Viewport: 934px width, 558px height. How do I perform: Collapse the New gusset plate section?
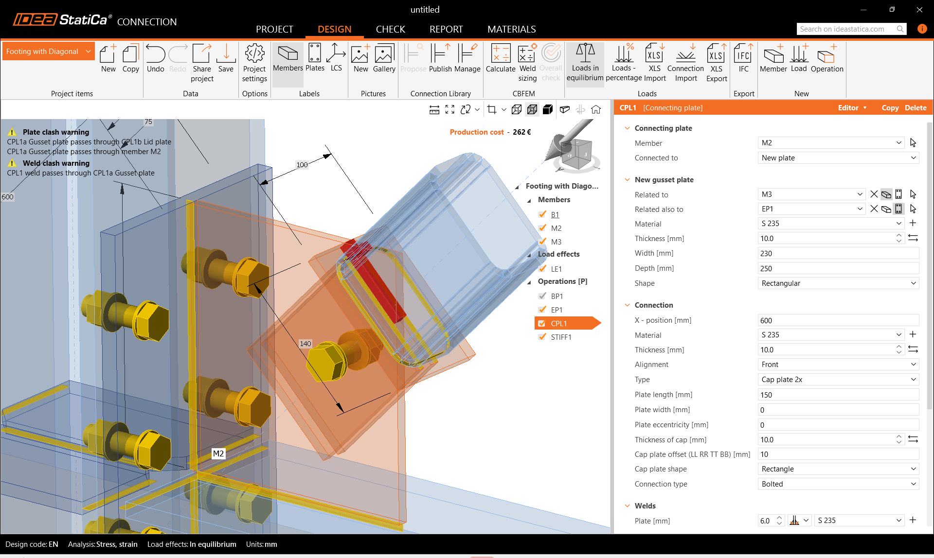(627, 180)
